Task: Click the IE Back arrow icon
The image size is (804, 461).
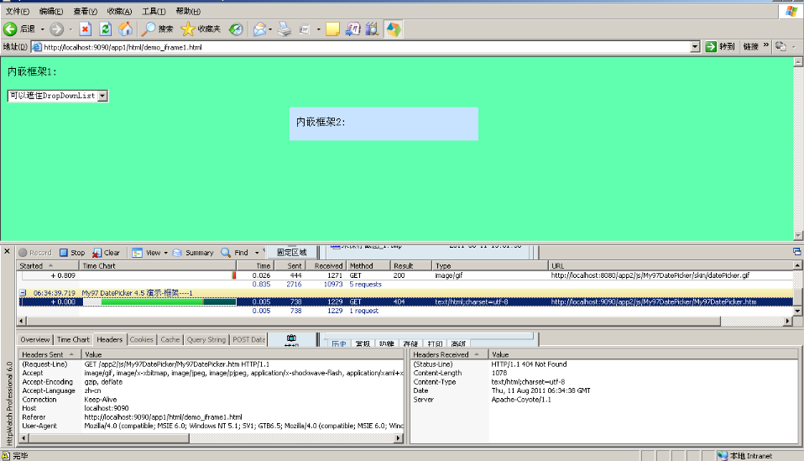Action: [10, 29]
